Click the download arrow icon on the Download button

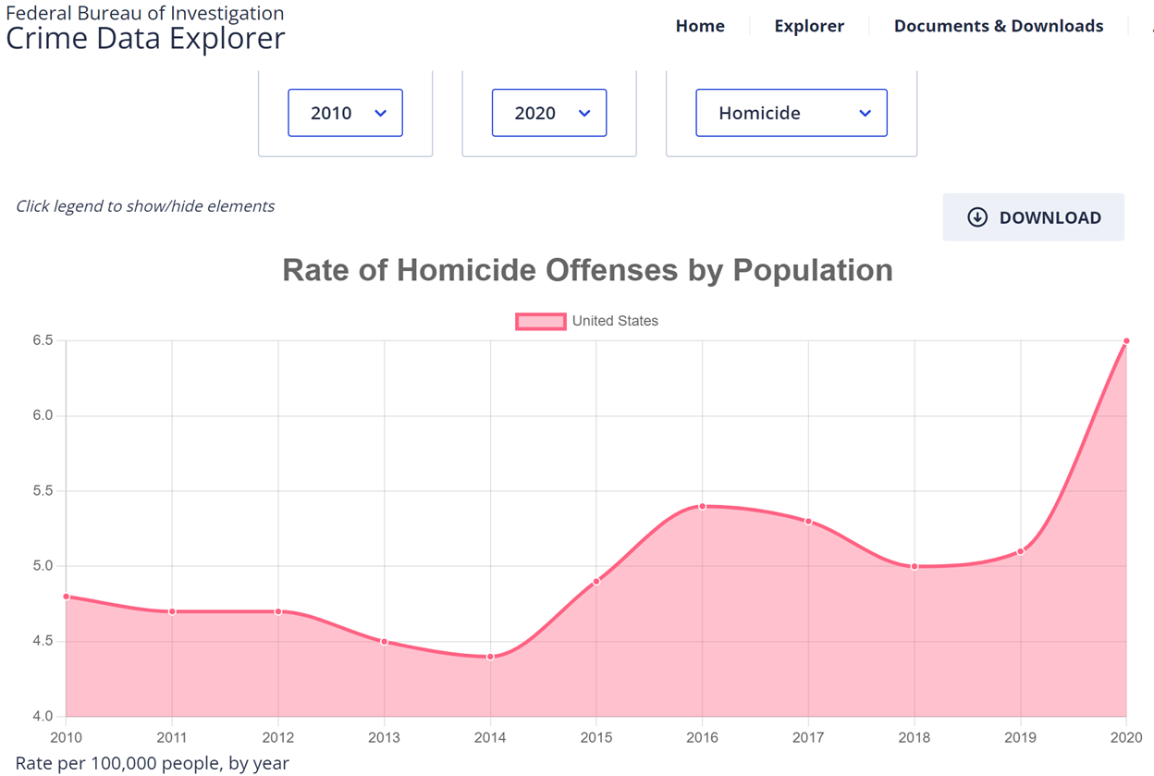pos(976,216)
